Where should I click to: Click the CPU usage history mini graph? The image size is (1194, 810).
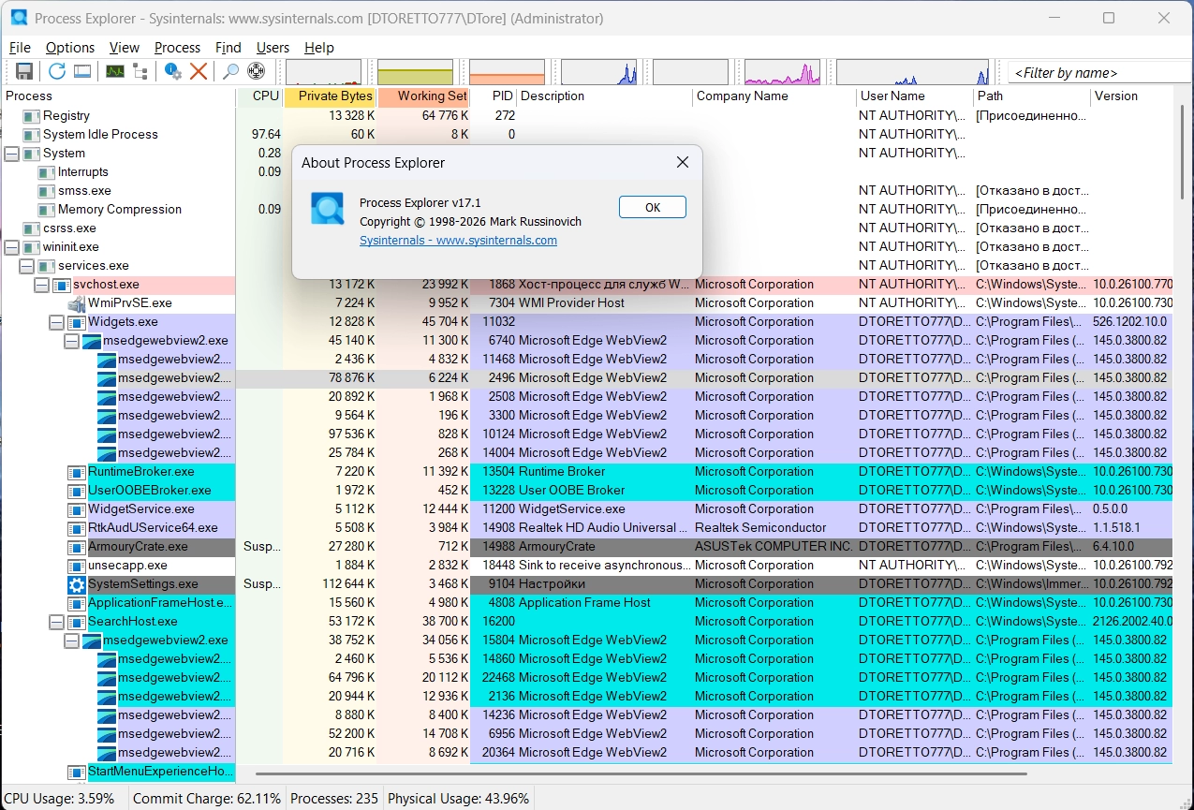pos(323,72)
